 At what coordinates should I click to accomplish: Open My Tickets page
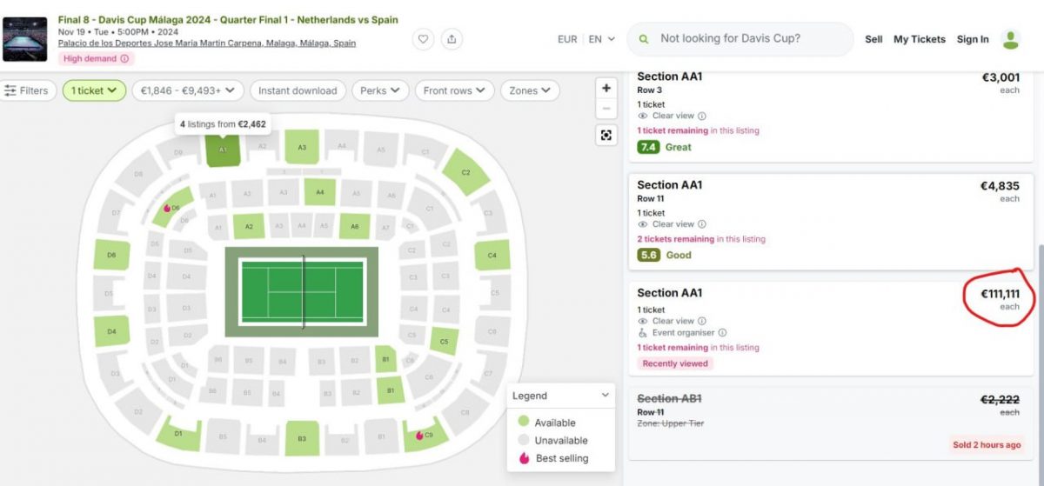919,39
